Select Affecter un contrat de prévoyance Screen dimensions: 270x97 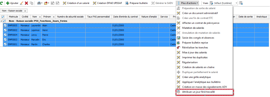point(204,23)
